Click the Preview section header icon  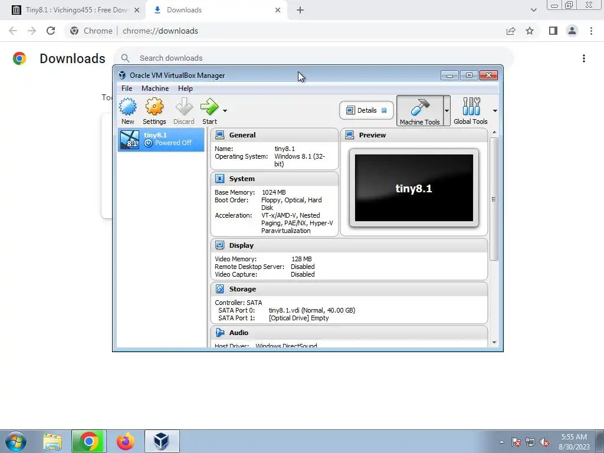coord(349,135)
